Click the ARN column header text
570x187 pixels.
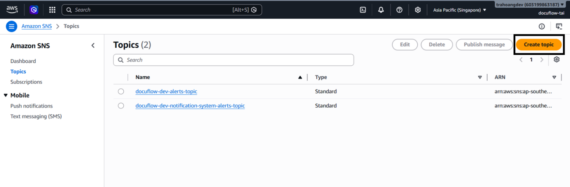pyautogui.click(x=500, y=77)
